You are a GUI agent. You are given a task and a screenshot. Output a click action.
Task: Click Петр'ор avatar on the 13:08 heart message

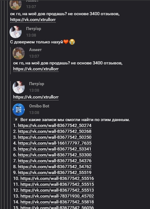[x=15, y=32]
